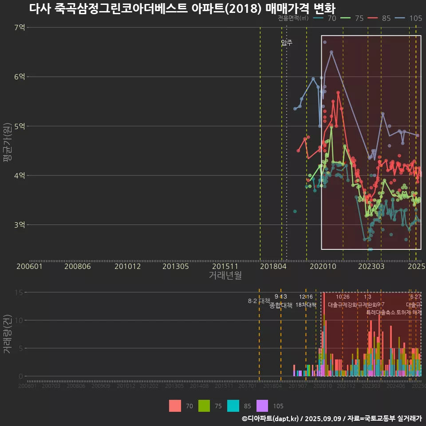Click the chart title about 죽곡삼정그린코아더베스트 아파트
Image resolution: width=426 pixels, height=426 pixels.
tap(182, 9)
